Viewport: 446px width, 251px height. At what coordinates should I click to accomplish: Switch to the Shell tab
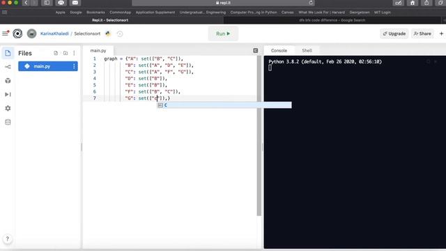307,50
